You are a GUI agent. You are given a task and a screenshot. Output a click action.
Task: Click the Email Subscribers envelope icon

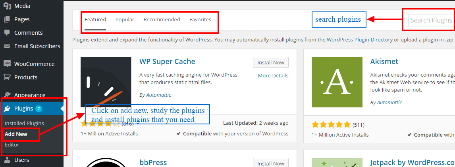pyautogui.click(x=7, y=46)
